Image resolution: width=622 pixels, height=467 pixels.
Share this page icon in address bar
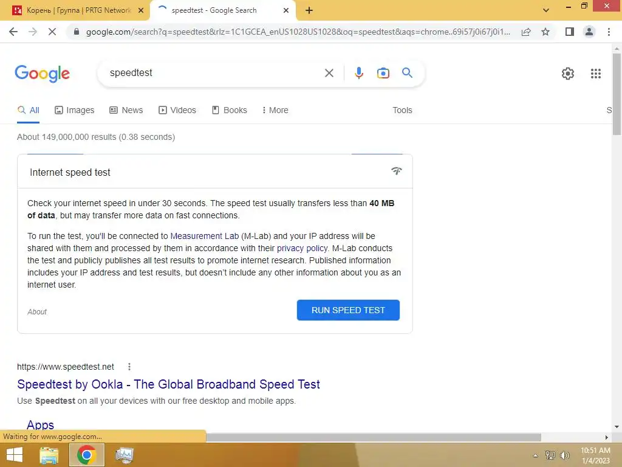click(x=526, y=32)
